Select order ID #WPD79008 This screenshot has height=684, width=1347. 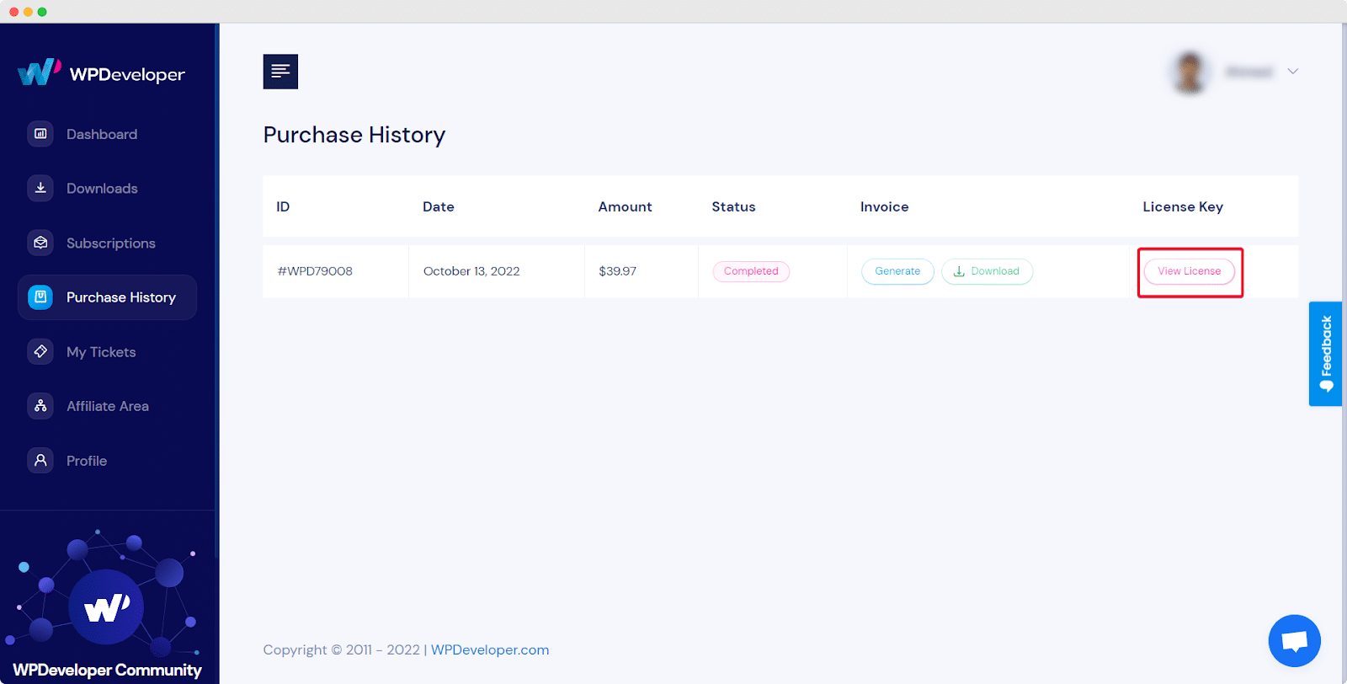click(x=315, y=271)
